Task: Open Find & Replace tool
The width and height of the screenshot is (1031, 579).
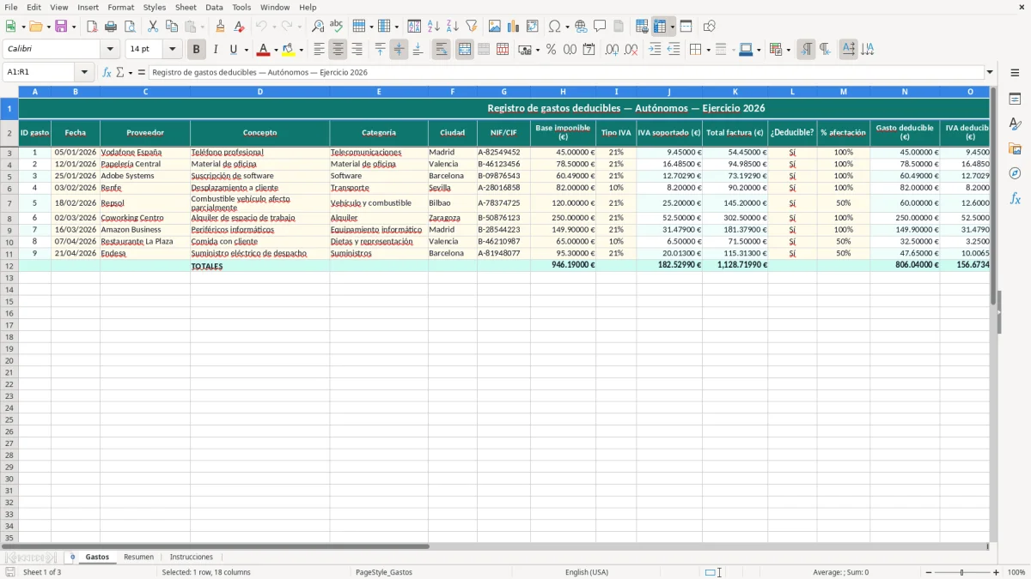Action: pos(318,27)
